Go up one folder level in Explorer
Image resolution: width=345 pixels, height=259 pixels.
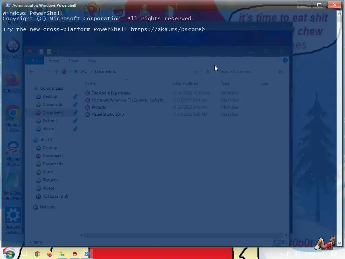(56, 71)
